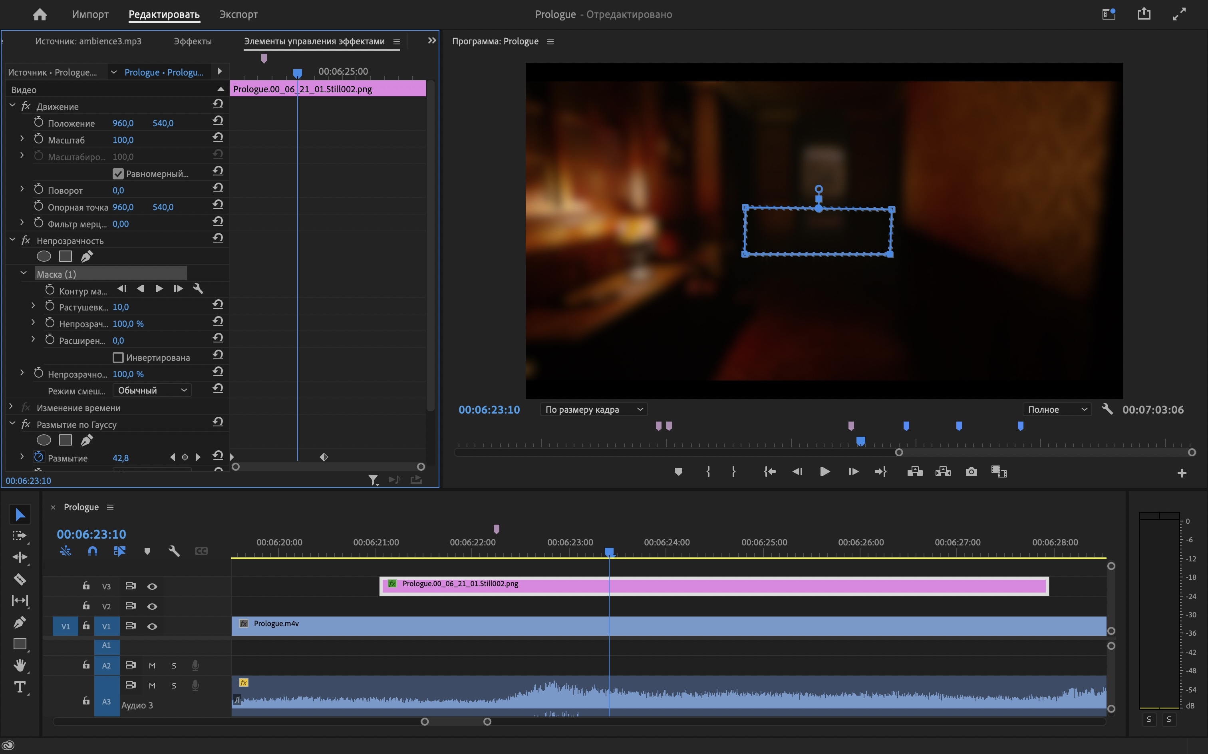
Task: Open workspaces icon in header
Action: tap(1109, 14)
